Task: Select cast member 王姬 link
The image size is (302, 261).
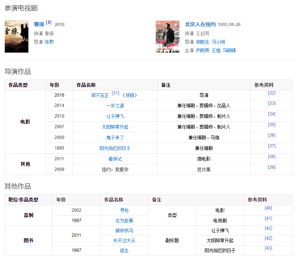Action: pyautogui.click(x=216, y=50)
